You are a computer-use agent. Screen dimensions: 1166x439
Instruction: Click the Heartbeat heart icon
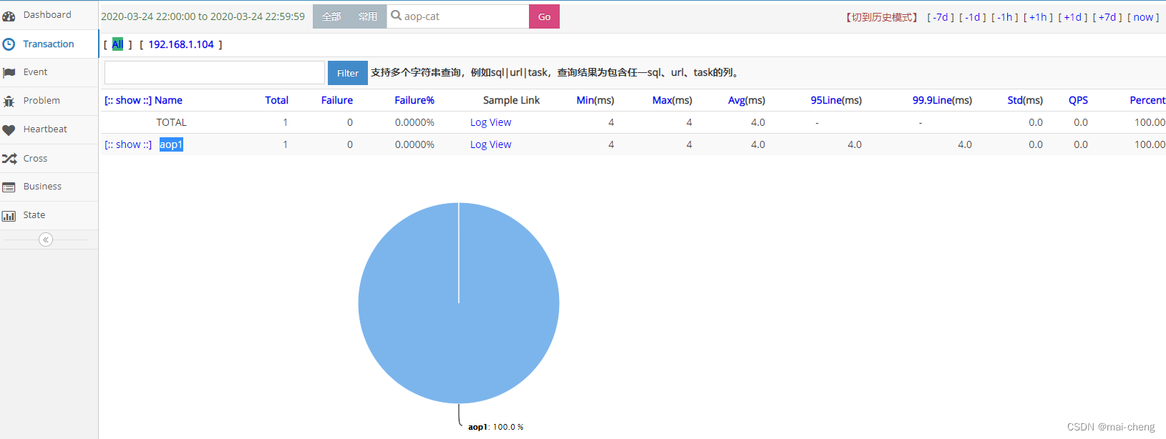click(9, 130)
